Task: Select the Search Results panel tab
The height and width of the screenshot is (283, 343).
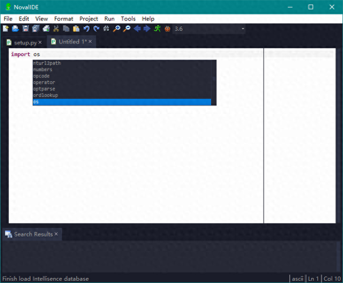Action: click(33, 234)
